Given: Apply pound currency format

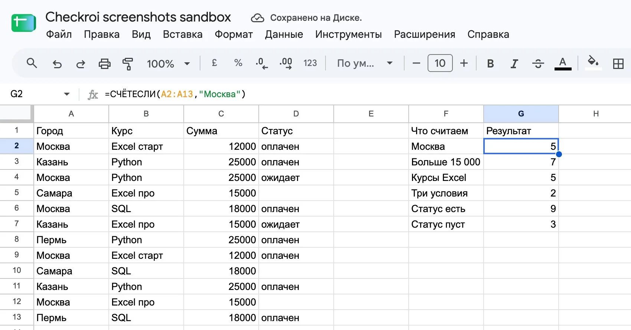Looking at the screenshot, I should pyautogui.click(x=214, y=63).
